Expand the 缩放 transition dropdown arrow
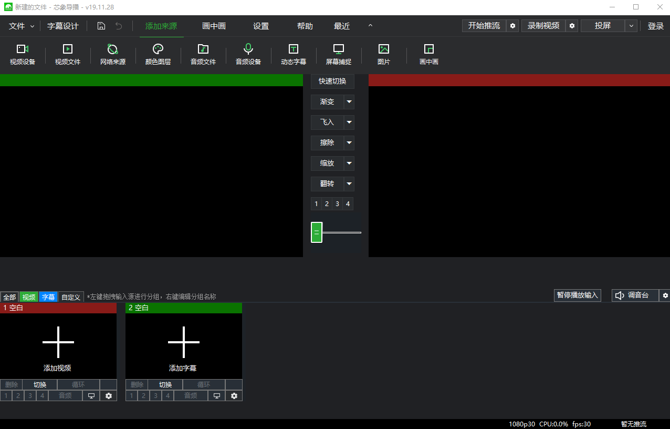670x429 pixels. point(349,164)
